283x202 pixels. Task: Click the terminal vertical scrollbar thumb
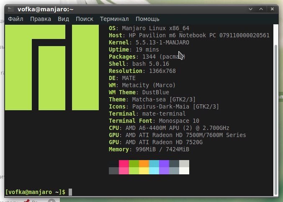275,119
